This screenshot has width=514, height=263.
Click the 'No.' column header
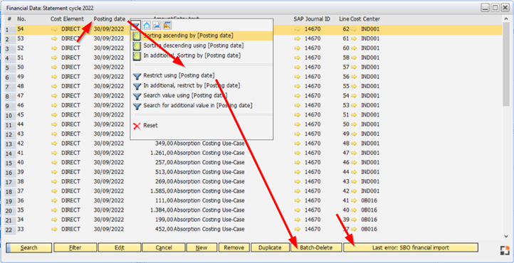[21, 19]
